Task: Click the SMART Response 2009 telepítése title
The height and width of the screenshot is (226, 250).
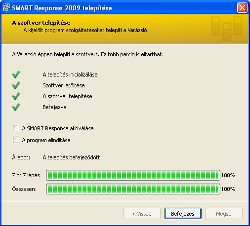Action: click(x=62, y=8)
